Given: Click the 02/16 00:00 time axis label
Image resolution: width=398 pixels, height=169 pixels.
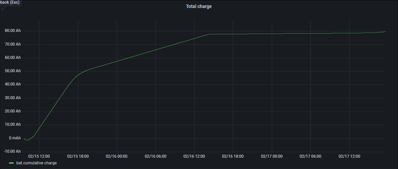Looking at the screenshot, I should (x=117, y=156).
